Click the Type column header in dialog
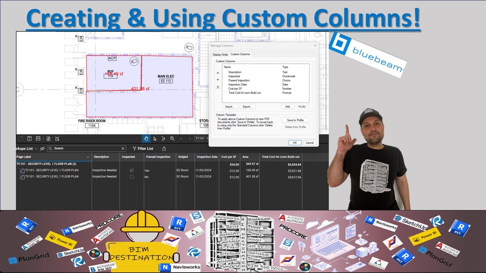The height and width of the screenshot is (273, 486). (x=293, y=67)
